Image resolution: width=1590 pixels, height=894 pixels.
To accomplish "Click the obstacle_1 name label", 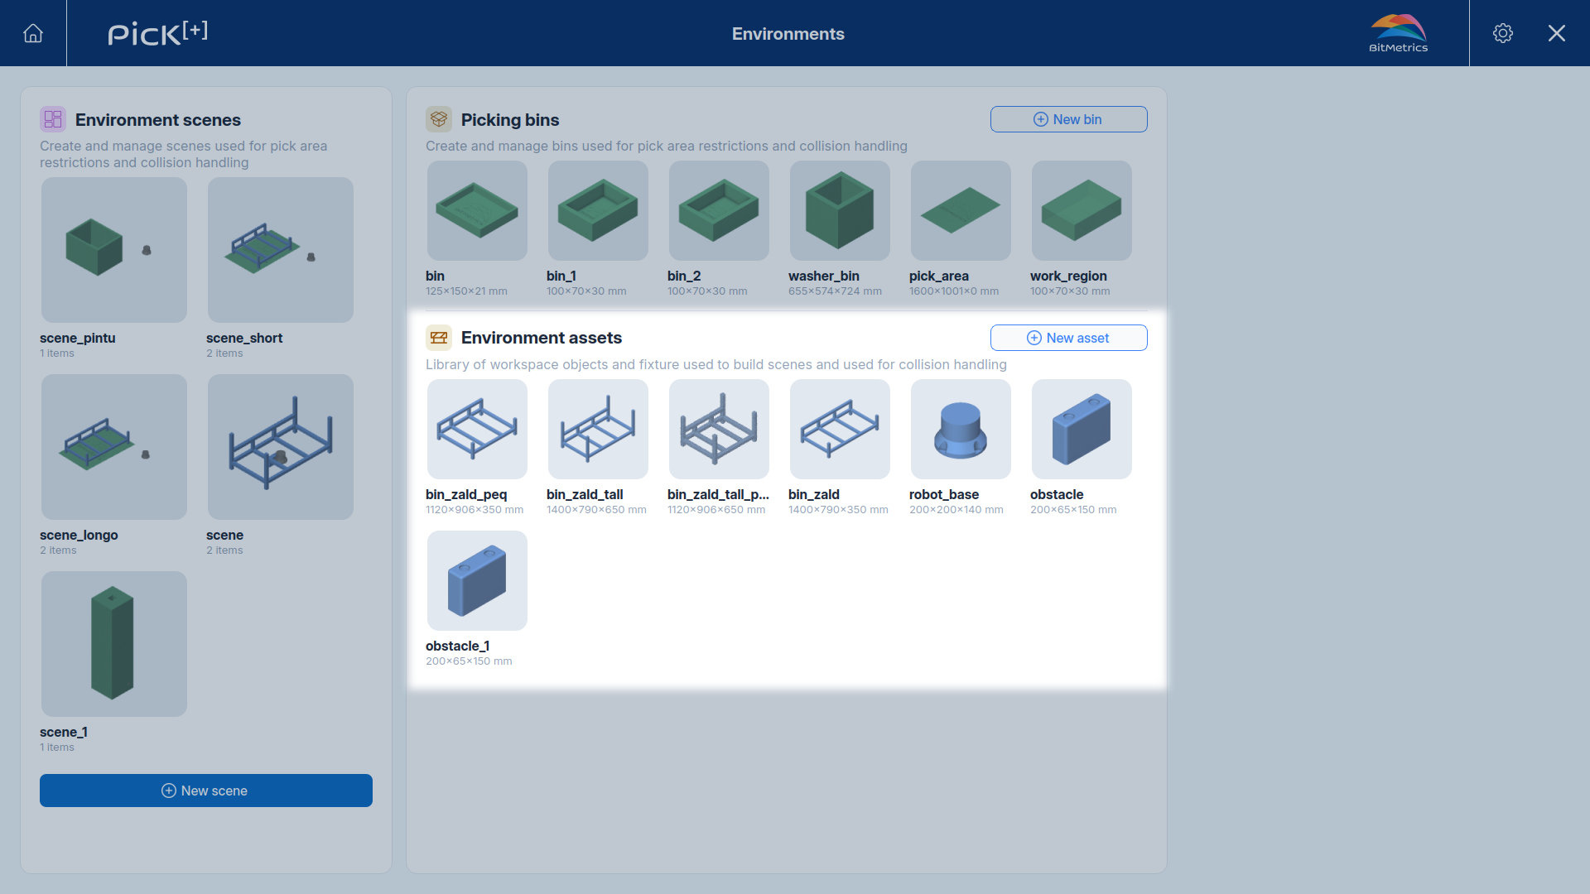I will [x=458, y=646].
